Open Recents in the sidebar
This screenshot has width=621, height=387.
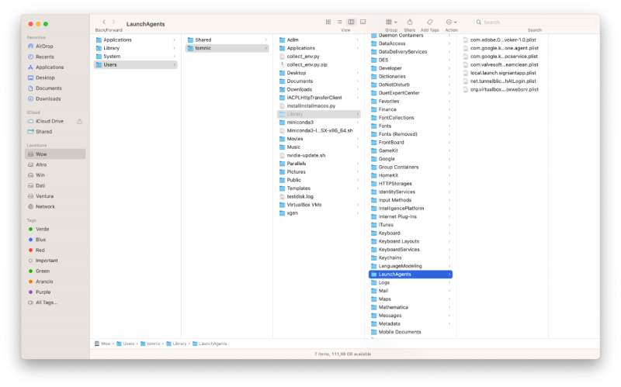click(x=45, y=57)
